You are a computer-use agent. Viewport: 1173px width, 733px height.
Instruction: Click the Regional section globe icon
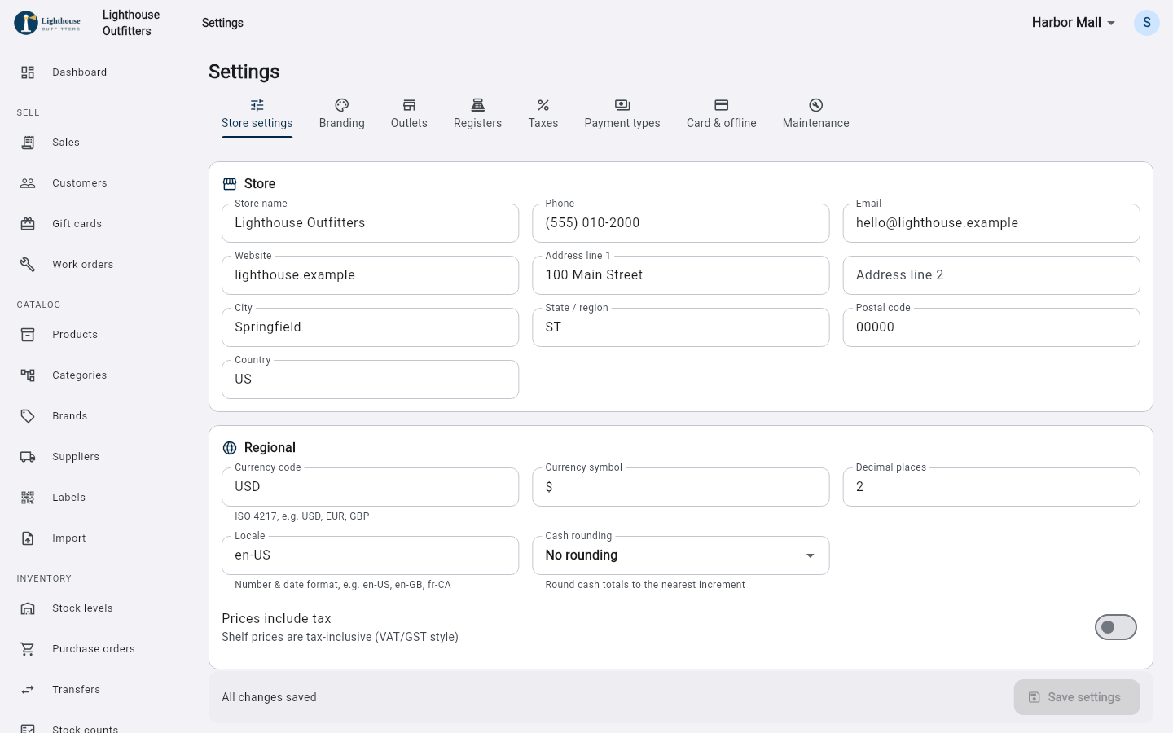[x=230, y=448]
